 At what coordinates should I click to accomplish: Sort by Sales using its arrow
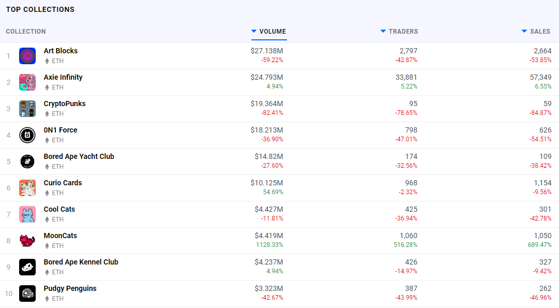tap(524, 32)
